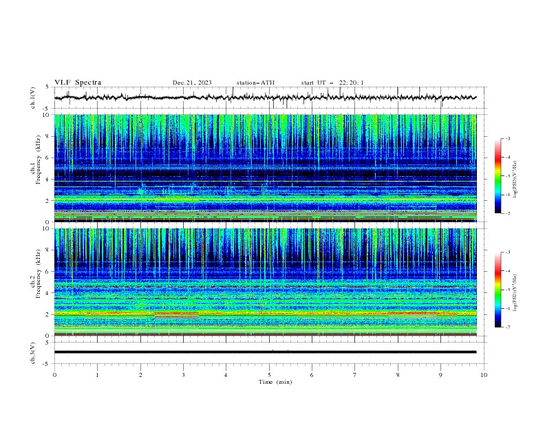Click the ch.1 voltage waveform trace
The image size is (545, 421).
tap(265, 98)
